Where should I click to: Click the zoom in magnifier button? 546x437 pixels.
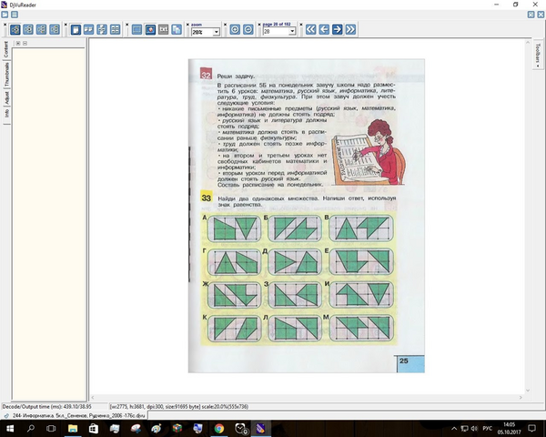tap(235, 30)
